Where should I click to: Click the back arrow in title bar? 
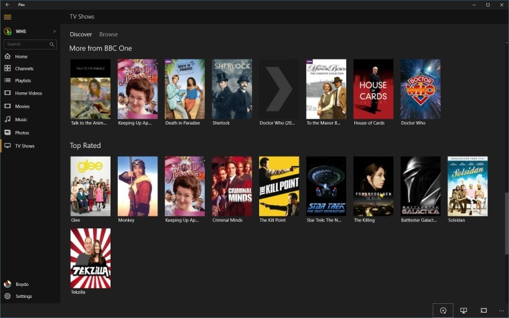coord(7,5)
